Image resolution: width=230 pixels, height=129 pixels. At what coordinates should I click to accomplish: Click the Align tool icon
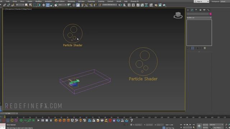pos(124,5)
